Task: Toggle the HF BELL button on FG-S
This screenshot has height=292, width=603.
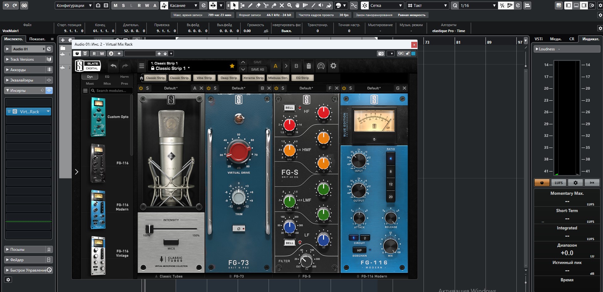Action: coord(289,108)
